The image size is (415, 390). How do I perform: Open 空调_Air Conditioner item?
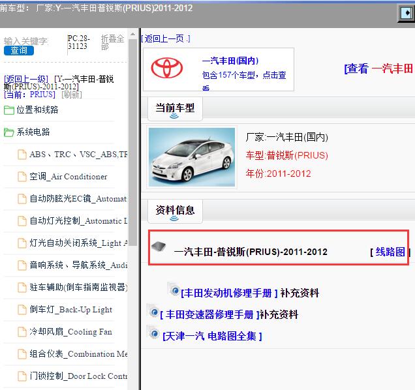point(69,177)
